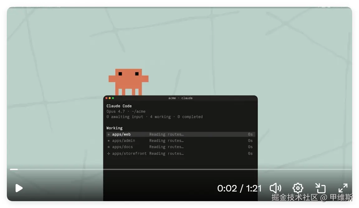The width and height of the screenshot is (359, 208).
Task: Click the 'Opus 4.7 · ~/acme' line
Action: pyautogui.click(x=126, y=111)
